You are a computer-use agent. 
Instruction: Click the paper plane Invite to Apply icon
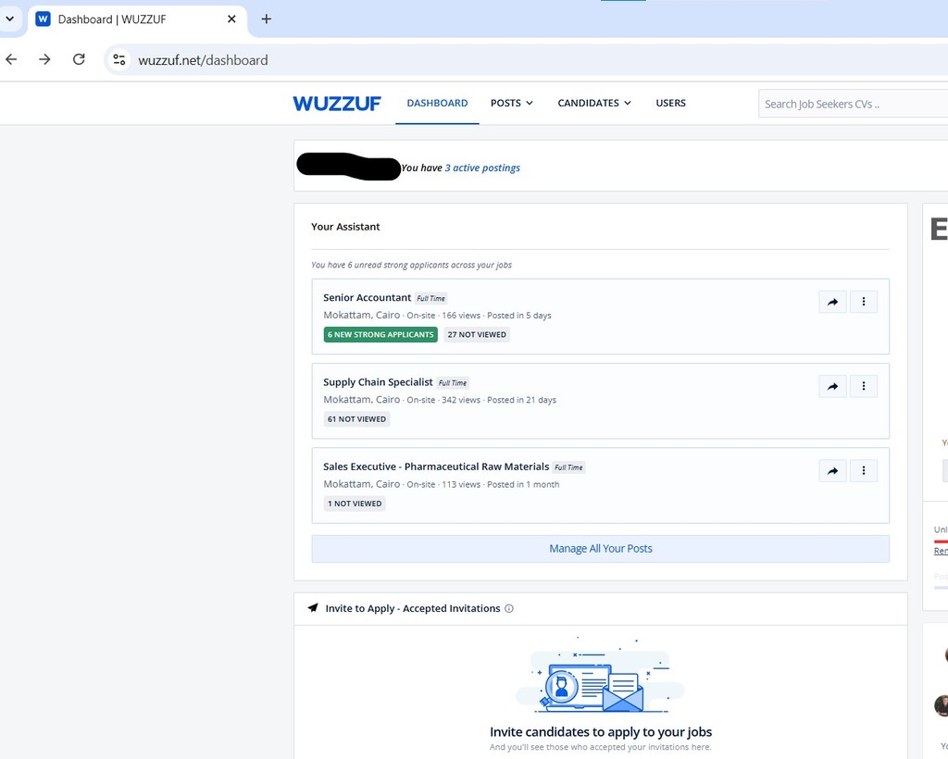pos(313,608)
